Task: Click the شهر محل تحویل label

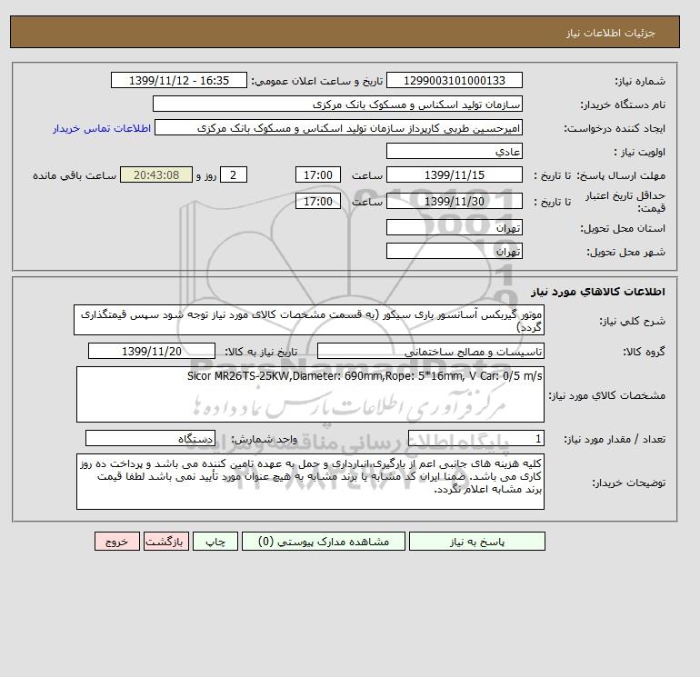Action: [x=625, y=252]
